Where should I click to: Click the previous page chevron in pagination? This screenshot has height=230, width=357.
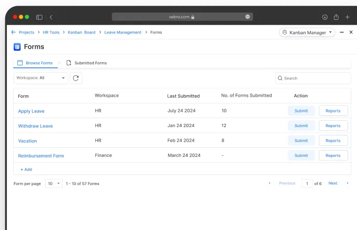pos(270,183)
